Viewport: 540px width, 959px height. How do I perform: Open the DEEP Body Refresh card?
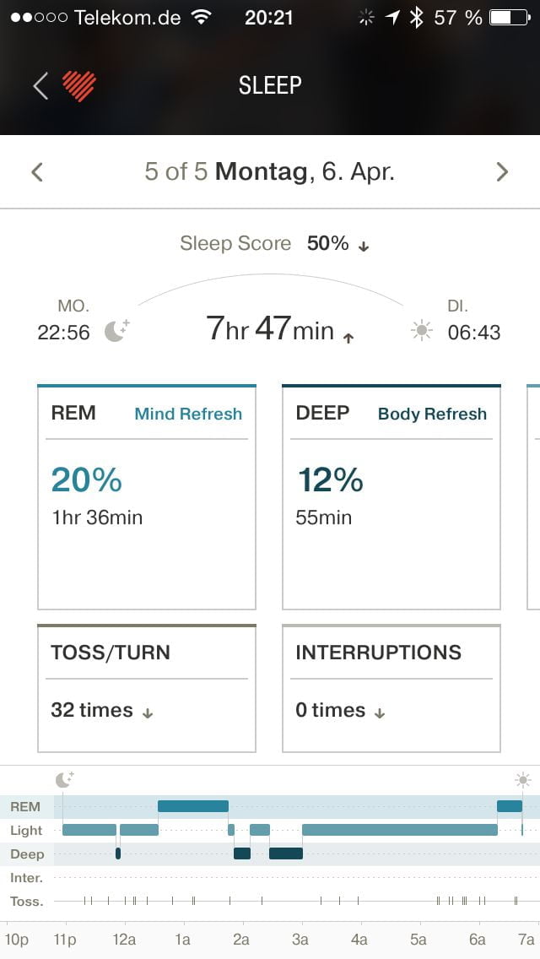tap(391, 496)
